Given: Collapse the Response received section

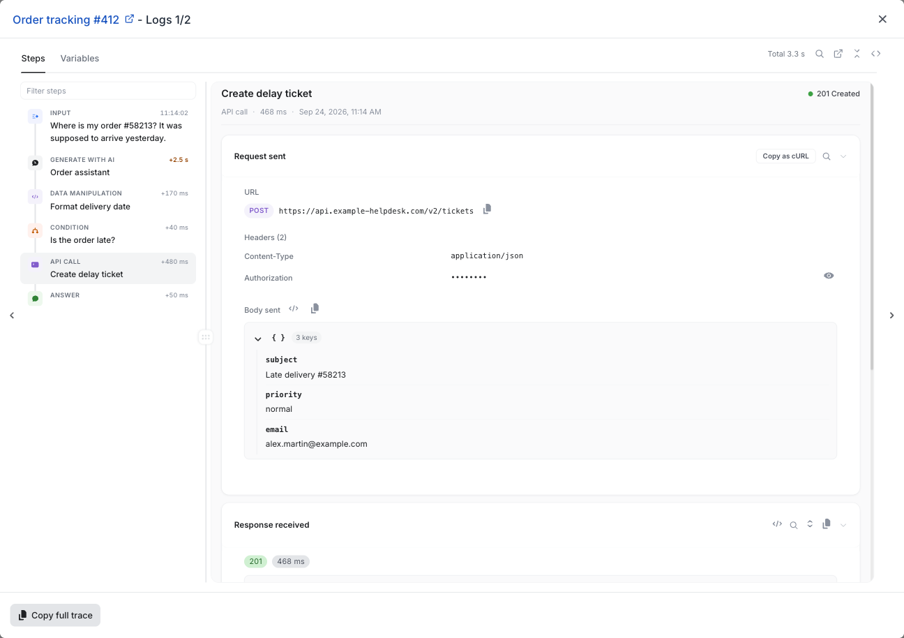Looking at the screenshot, I should [x=843, y=525].
